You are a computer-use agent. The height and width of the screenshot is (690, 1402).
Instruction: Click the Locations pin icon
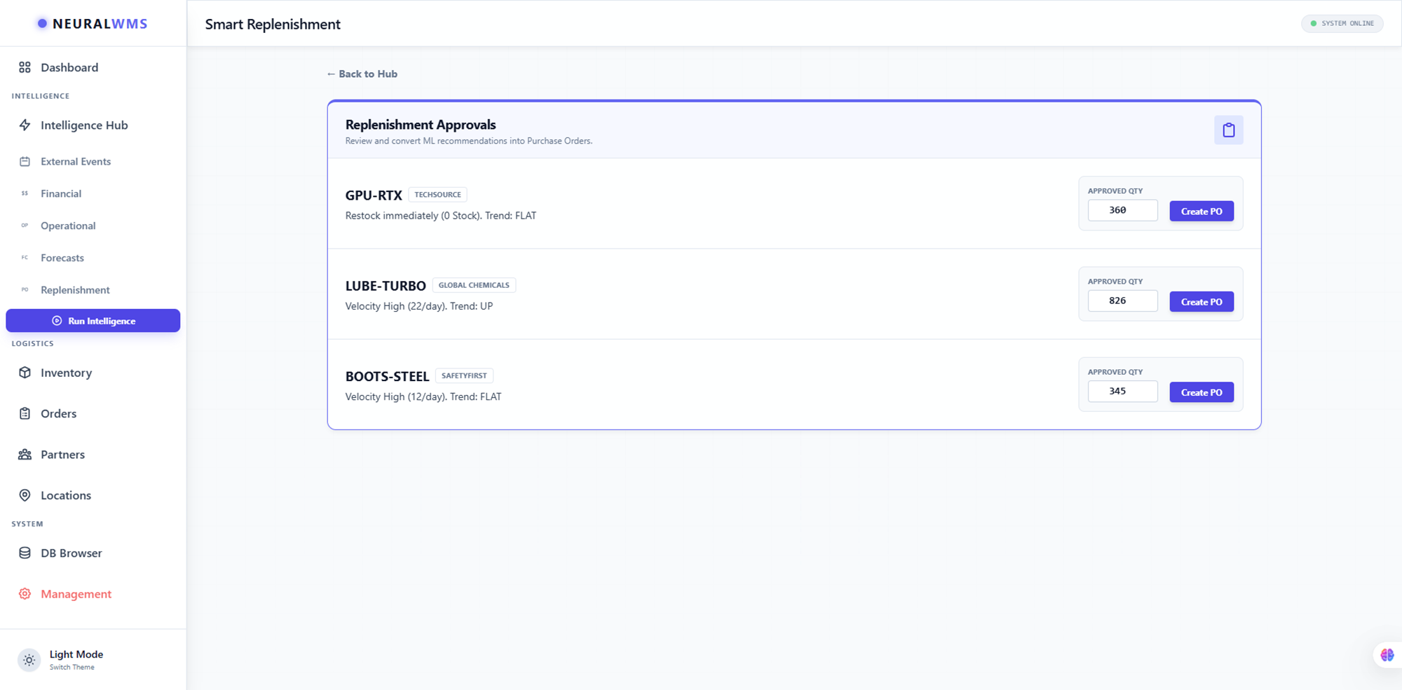(x=25, y=495)
